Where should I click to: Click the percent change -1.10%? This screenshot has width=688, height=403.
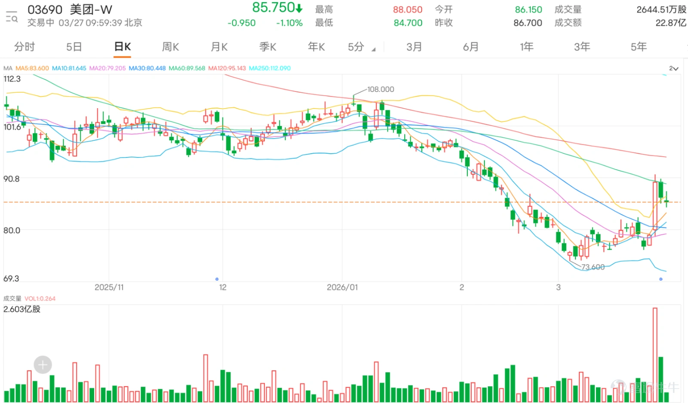tap(289, 23)
